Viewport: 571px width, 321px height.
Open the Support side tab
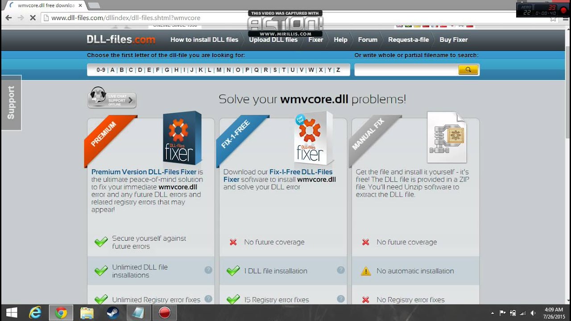[11, 103]
